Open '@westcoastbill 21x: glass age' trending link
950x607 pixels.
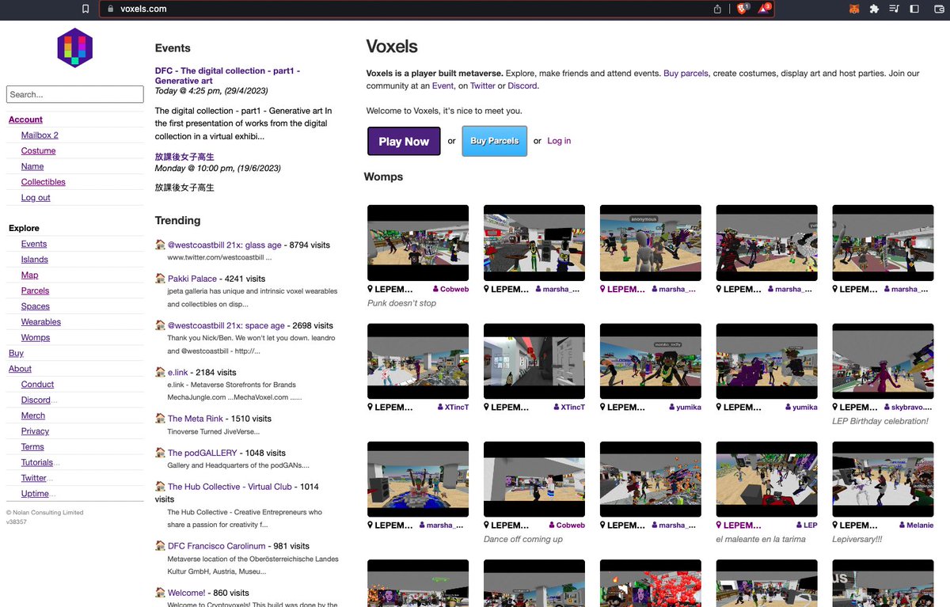(x=224, y=245)
